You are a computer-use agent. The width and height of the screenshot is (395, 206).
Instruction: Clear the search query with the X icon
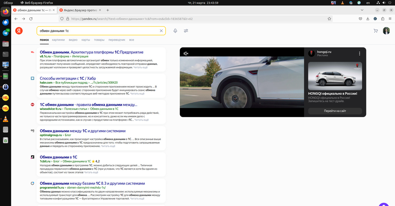pos(161,31)
